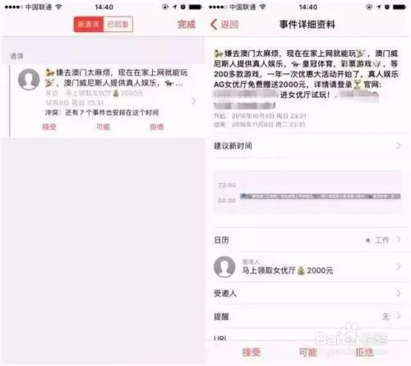Open the invitation row disclosure arrow
Image resolution: width=411 pixels, height=366 pixels.
pos(194,101)
